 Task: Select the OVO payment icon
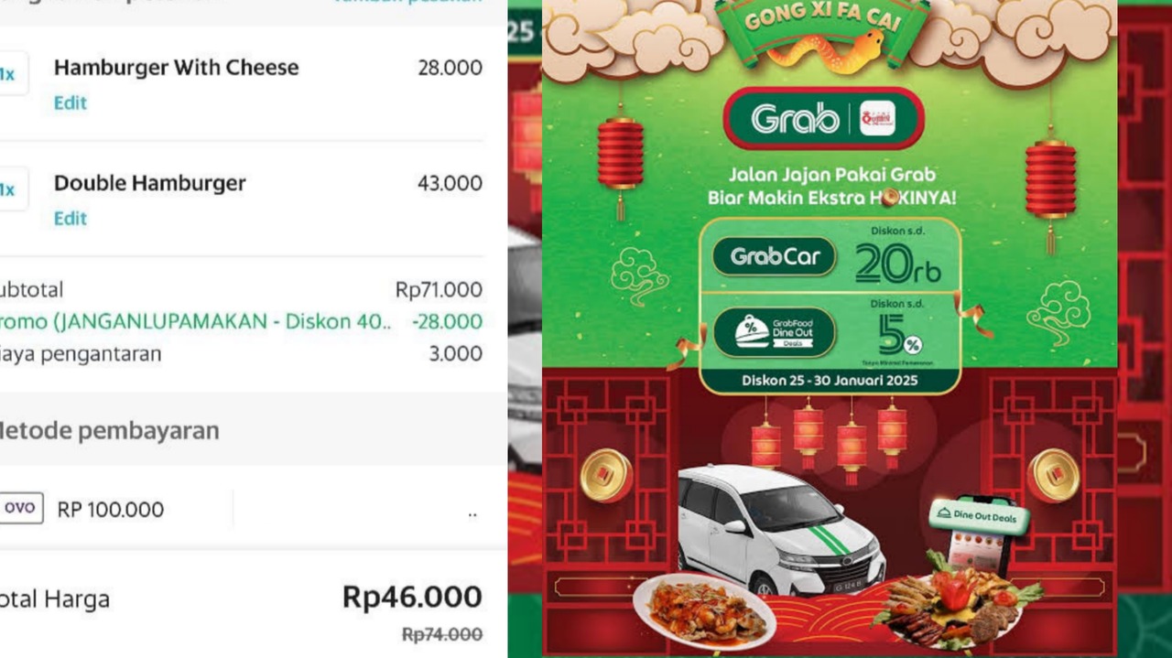21,508
